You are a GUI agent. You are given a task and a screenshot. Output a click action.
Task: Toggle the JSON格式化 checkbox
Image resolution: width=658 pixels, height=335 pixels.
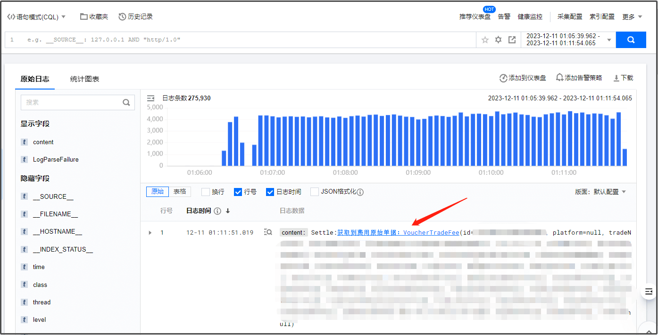[315, 192]
